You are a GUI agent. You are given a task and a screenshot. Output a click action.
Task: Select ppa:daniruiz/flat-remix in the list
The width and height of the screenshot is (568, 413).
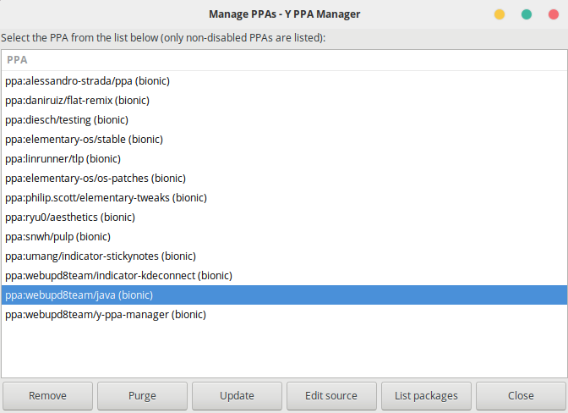coord(284,101)
